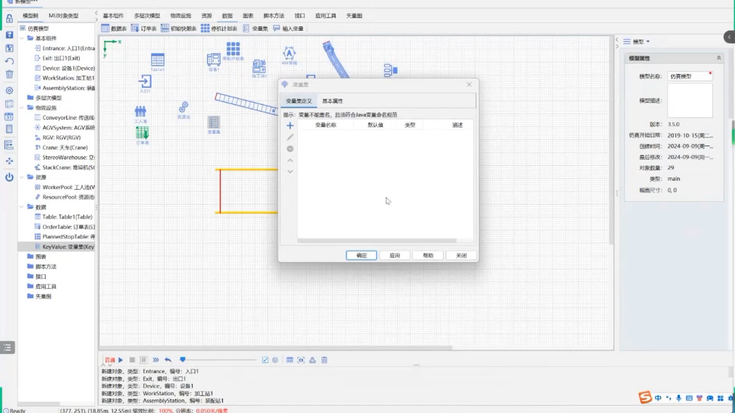Click 确定 button to confirm

pyautogui.click(x=361, y=255)
